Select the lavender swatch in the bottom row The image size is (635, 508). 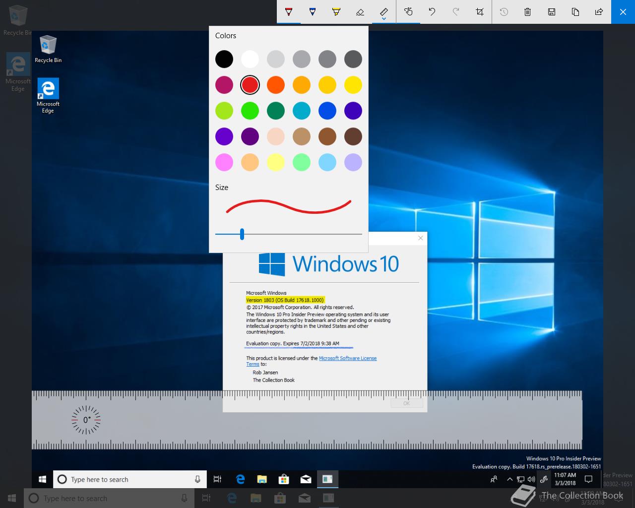click(x=353, y=162)
